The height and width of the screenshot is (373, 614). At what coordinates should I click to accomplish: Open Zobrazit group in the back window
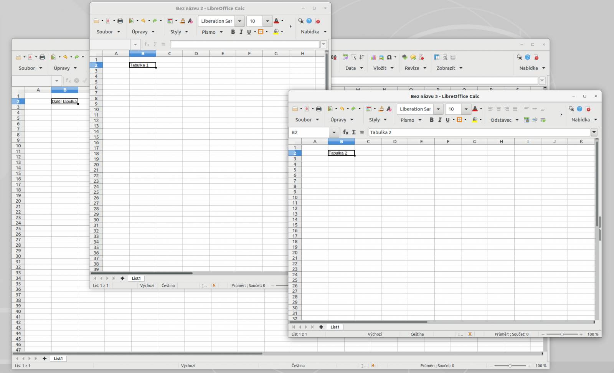click(449, 68)
